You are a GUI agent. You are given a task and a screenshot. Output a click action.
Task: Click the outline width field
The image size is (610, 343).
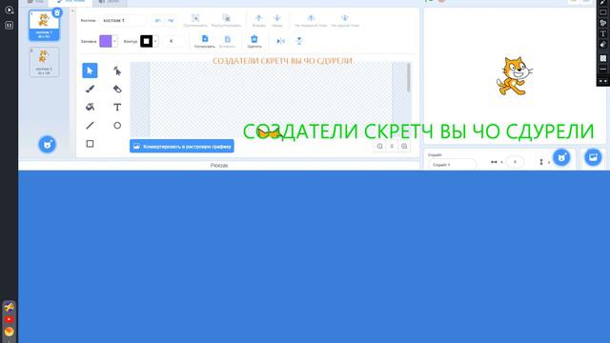(x=173, y=41)
